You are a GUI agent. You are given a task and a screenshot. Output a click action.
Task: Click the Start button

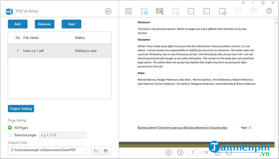point(72,24)
